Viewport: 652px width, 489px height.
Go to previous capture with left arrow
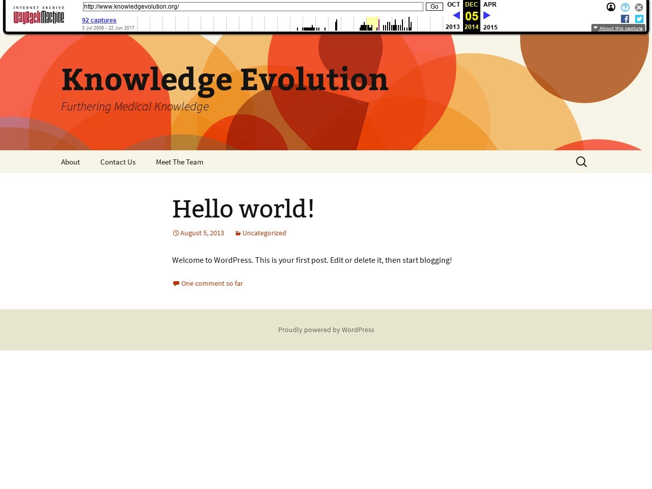coord(456,16)
